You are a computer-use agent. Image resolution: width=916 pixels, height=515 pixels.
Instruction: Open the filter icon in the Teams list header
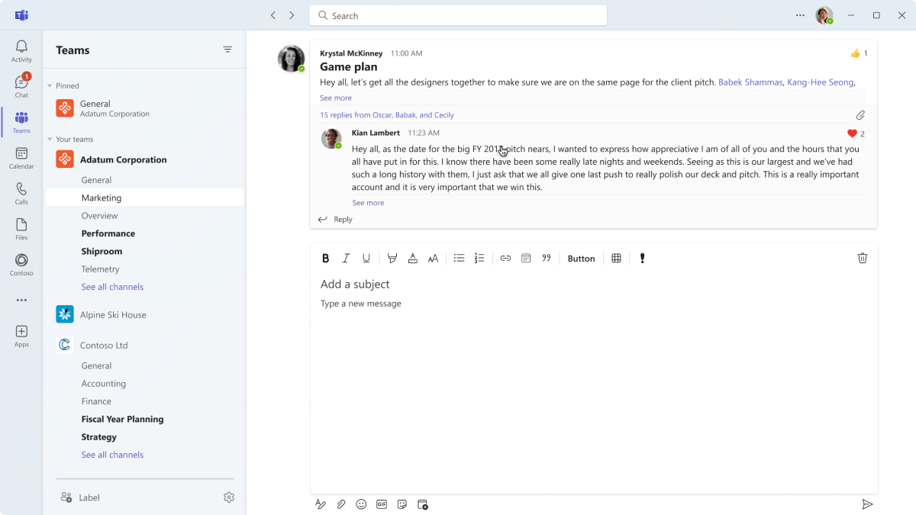tap(227, 50)
